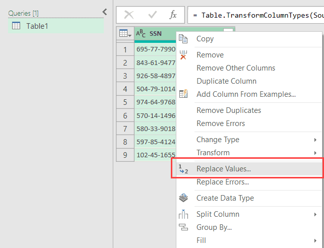Click the Add Column From Examples icon
Screen dimensions: 324x248
(183, 94)
